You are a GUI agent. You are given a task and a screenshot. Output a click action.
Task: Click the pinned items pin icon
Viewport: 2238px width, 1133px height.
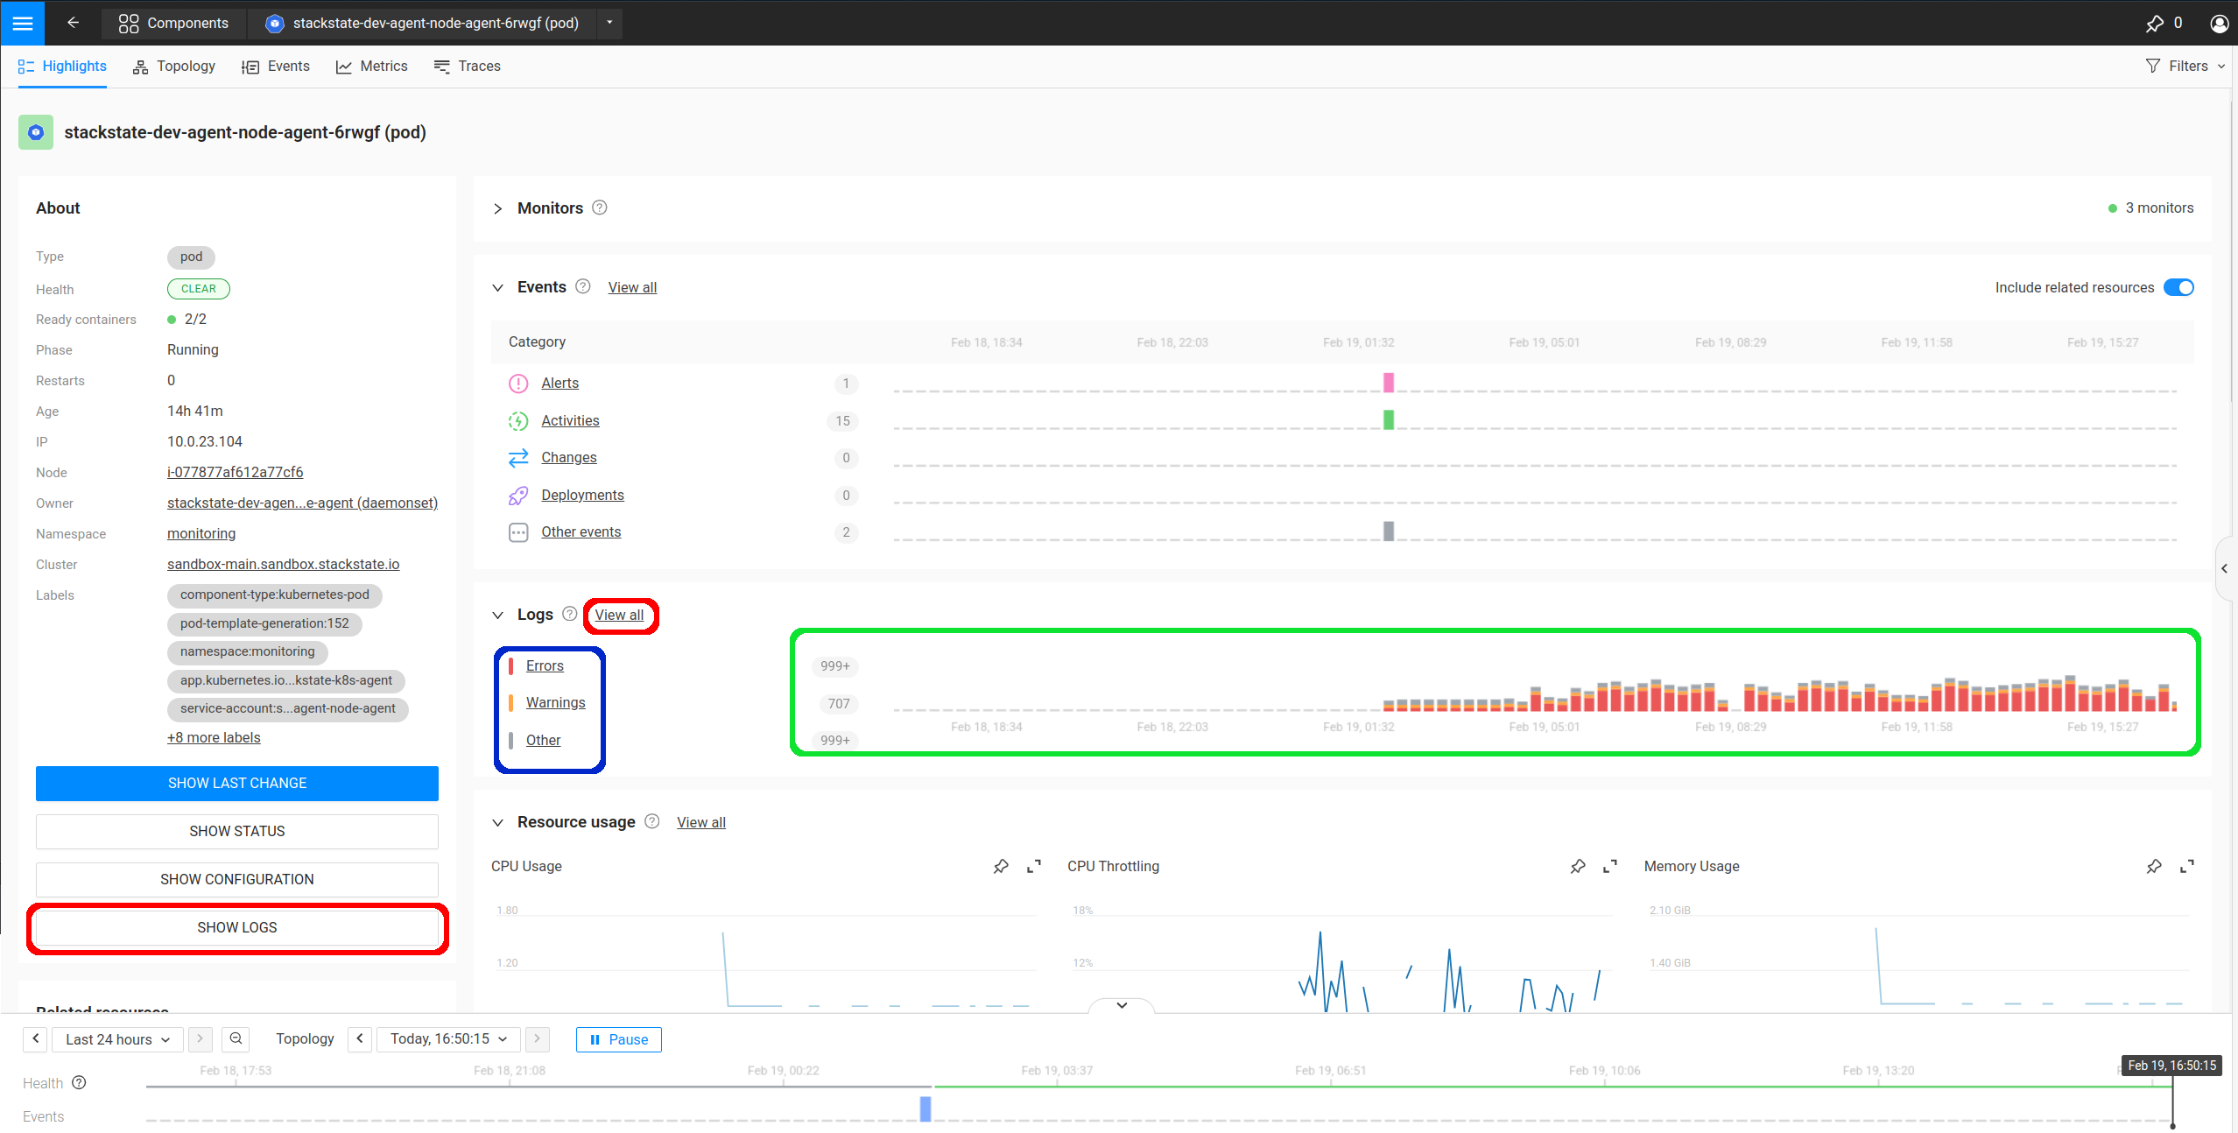[2157, 23]
